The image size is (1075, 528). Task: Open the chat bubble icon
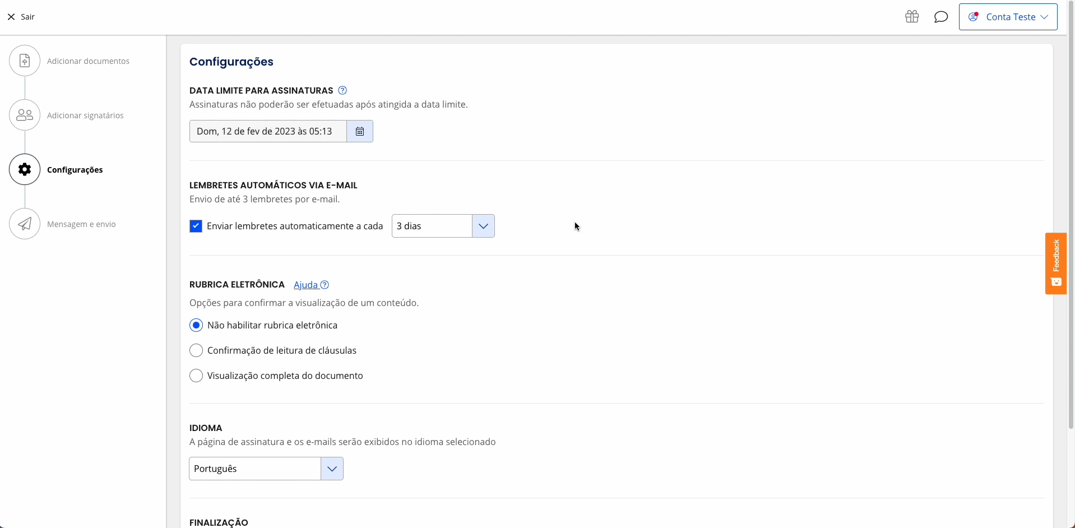tap(941, 17)
